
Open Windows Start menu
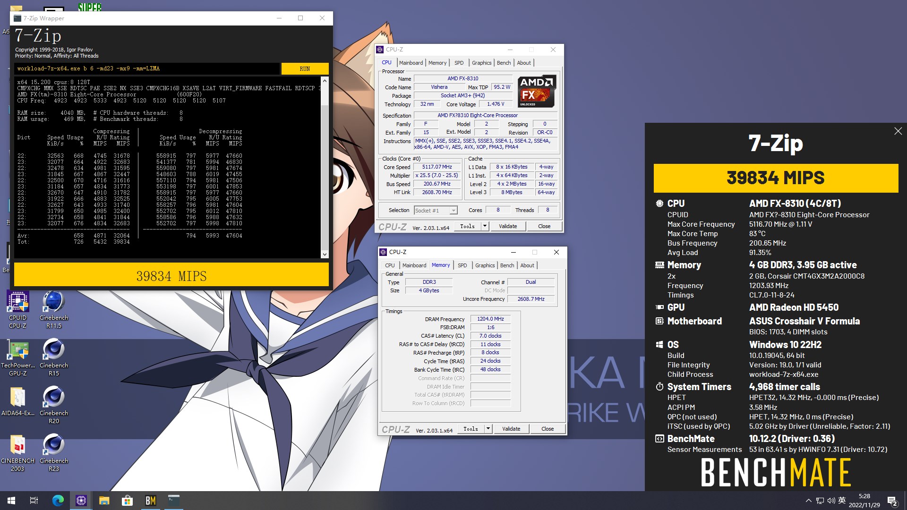pos(11,501)
